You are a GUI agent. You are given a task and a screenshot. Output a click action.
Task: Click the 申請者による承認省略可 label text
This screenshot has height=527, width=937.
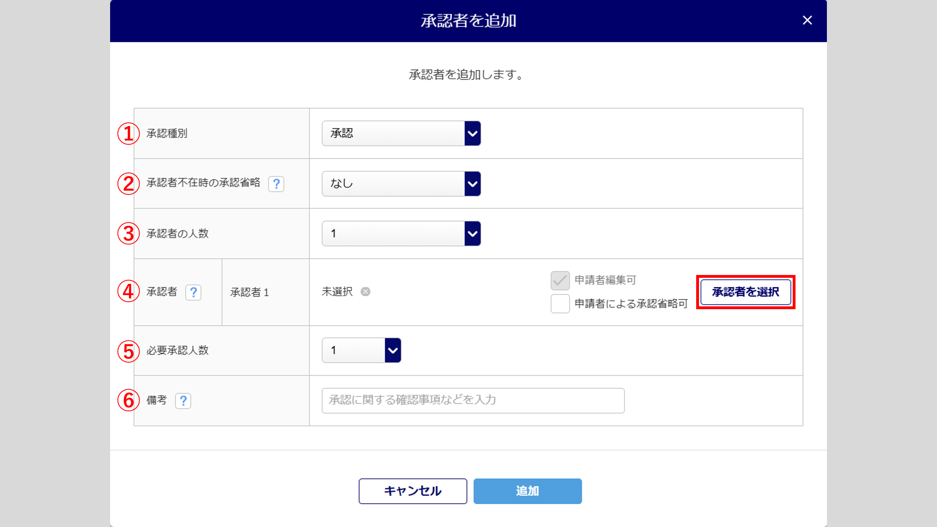tap(631, 304)
